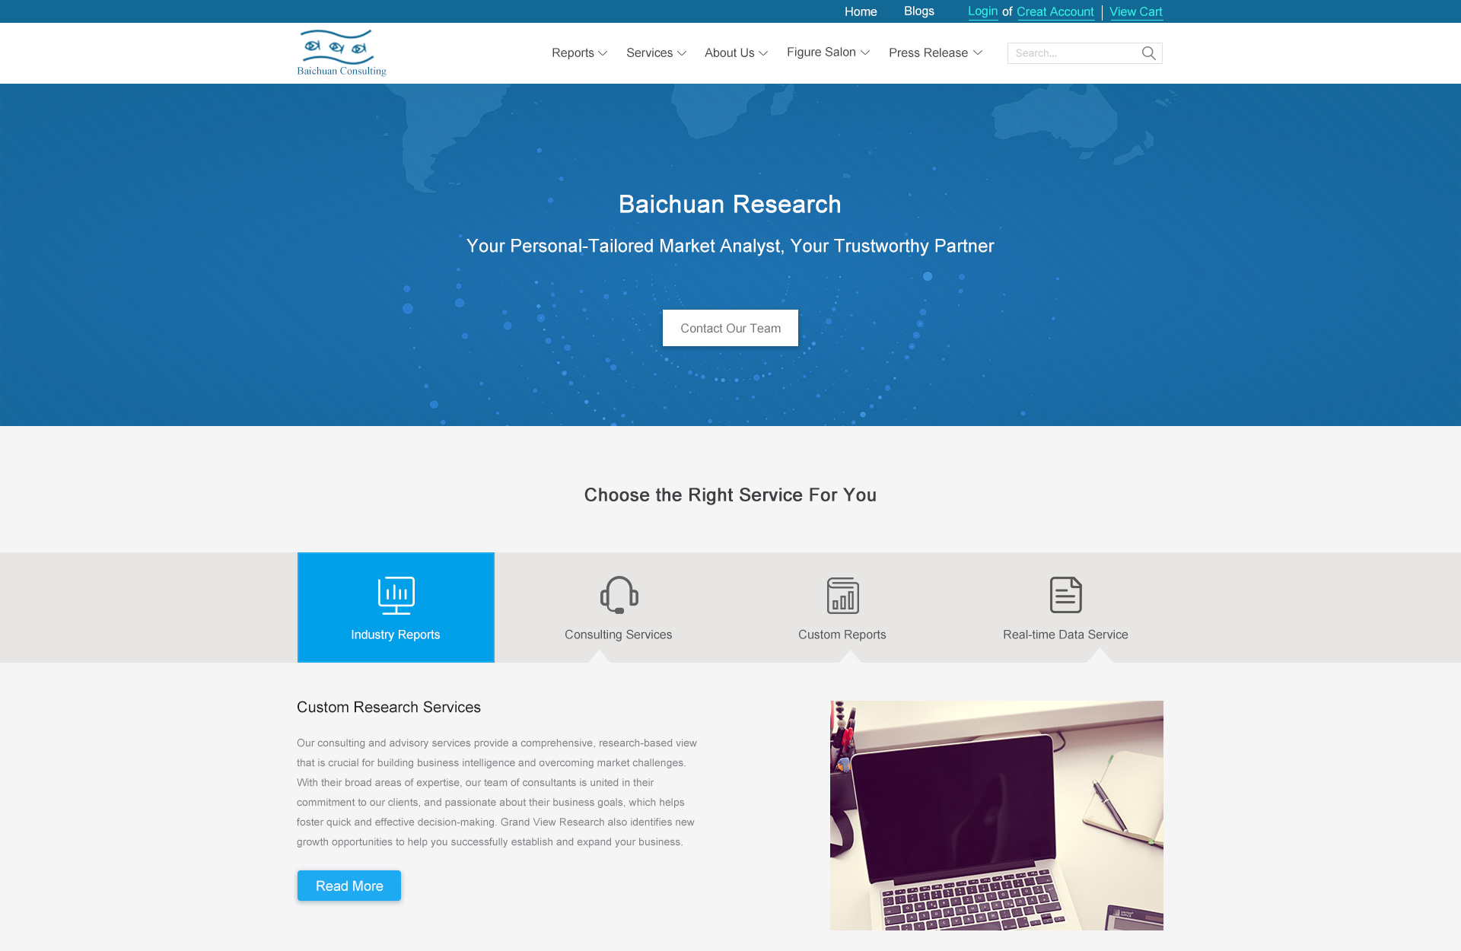Click the Consulting Services headset icon

point(618,594)
